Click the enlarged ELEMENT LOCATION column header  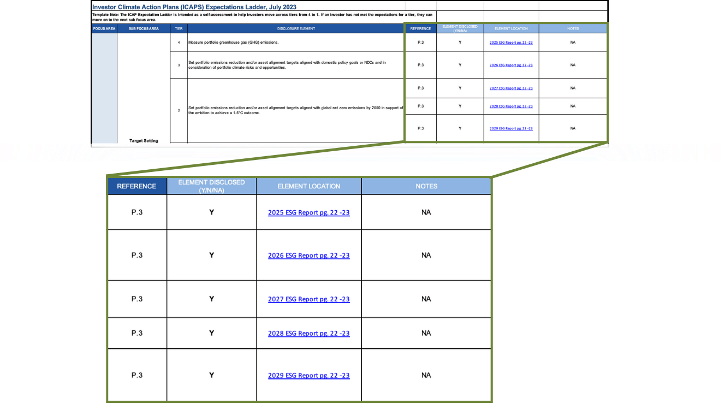tap(308, 186)
